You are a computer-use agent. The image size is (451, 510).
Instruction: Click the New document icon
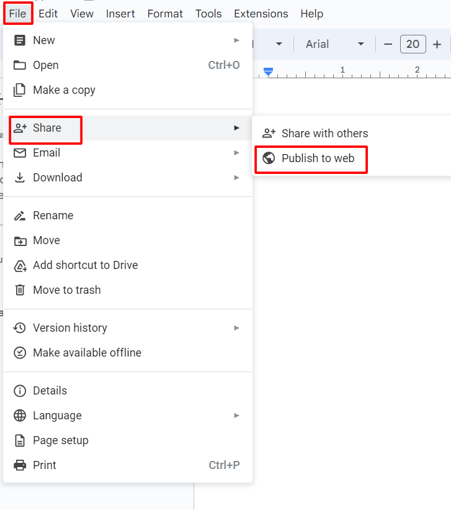(20, 40)
